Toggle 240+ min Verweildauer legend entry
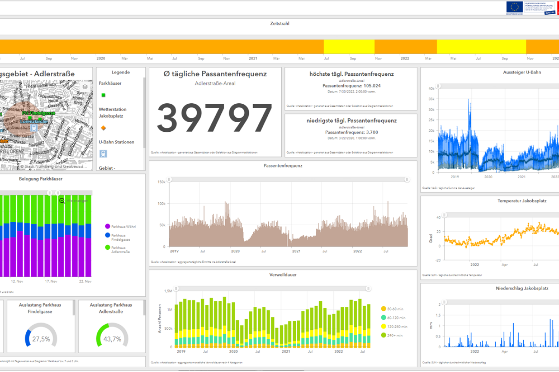Screen dimensions: 559x372 (x=392, y=335)
